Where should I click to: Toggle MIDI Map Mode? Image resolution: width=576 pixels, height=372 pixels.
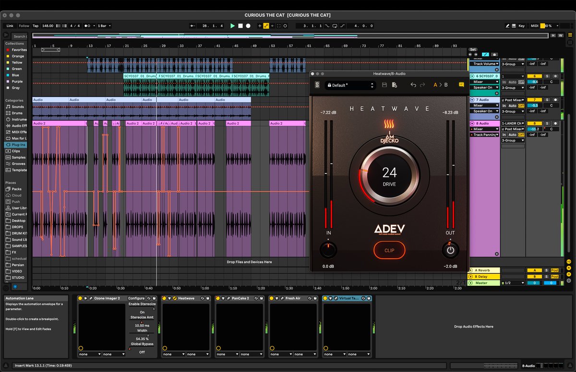tap(535, 26)
